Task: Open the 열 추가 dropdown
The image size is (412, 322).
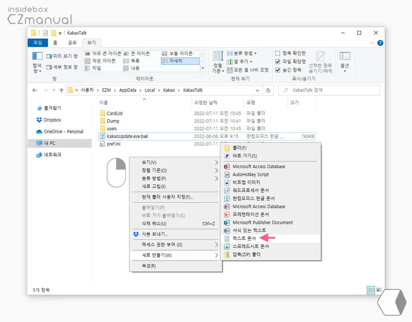Action: (240, 61)
